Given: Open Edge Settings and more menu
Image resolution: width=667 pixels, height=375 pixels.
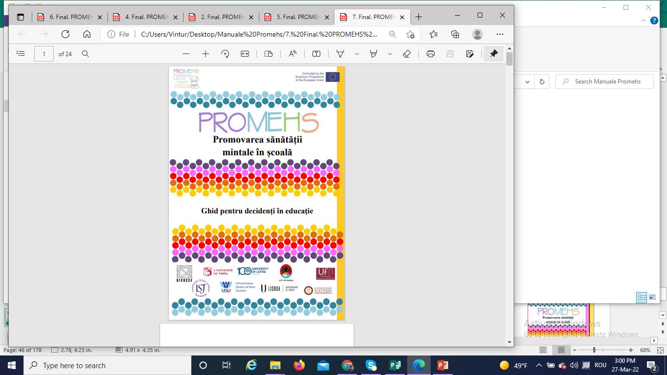Looking at the screenshot, I should pyautogui.click(x=500, y=34).
